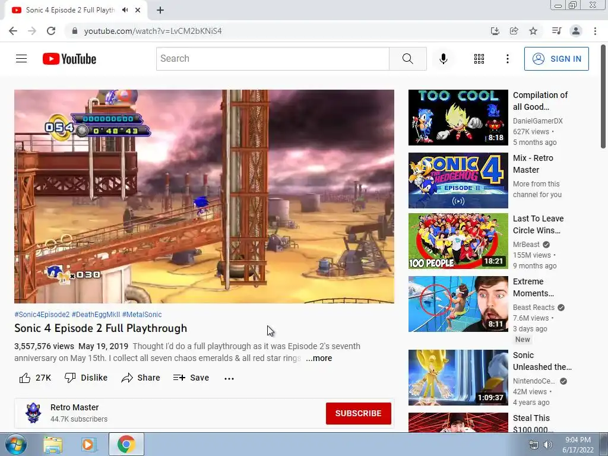
Task: Open the Retro Master channel name link
Action: pos(74,407)
